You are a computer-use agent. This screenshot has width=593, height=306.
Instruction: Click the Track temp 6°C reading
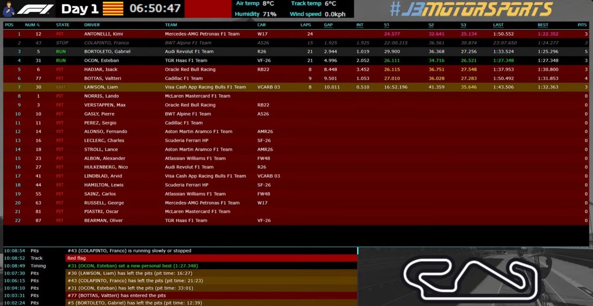coord(313,3)
